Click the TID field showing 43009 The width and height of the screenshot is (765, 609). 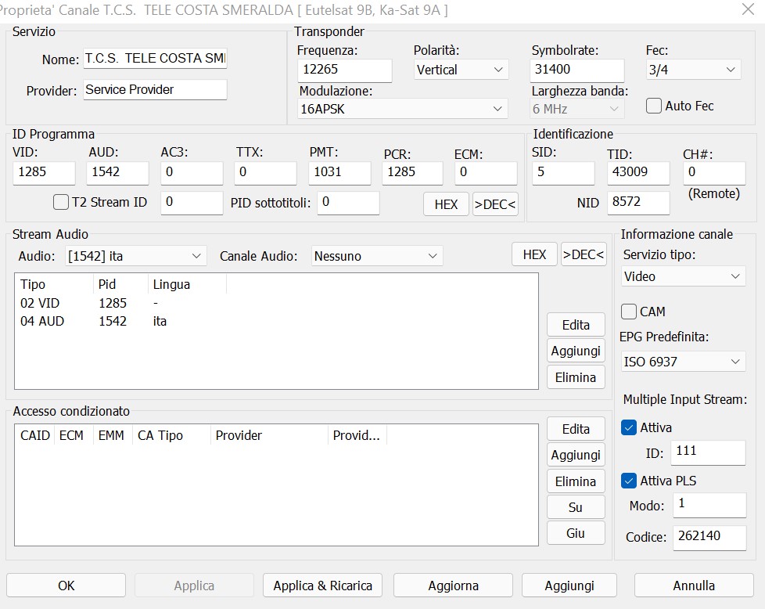pos(638,173)
